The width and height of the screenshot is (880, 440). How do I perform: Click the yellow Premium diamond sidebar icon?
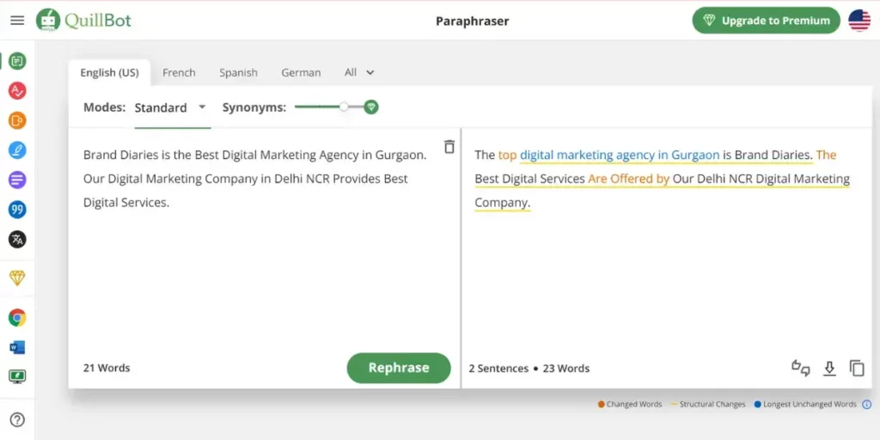pos(17,278)
